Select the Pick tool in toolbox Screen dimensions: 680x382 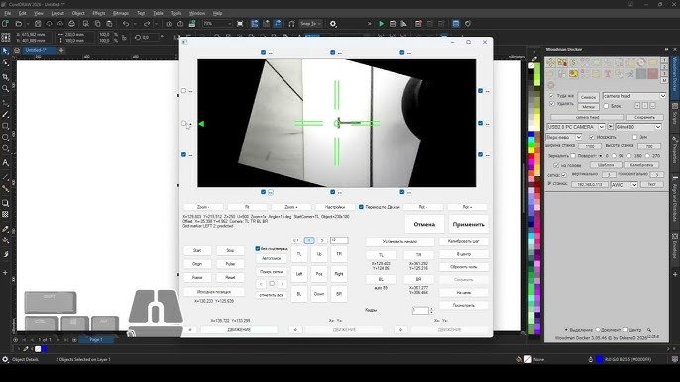point(5,51)
